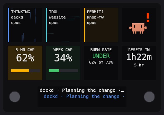Select the PERMIT? knob-fw opus tile
The width and height of the screenshot is (164, 115).
tap(101, 25)
